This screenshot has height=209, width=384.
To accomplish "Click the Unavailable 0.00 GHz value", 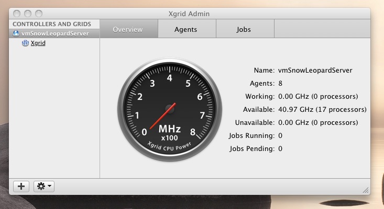I will pyautogui.click(x=318, y=123).
